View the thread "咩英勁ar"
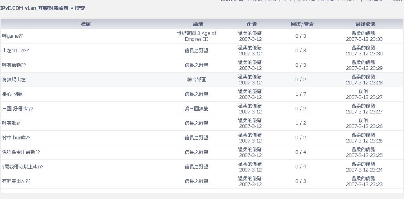404x199 pixels. 11,123
